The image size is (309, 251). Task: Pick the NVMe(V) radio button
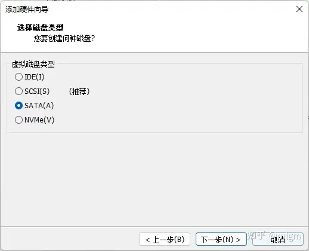coord(18,120)
